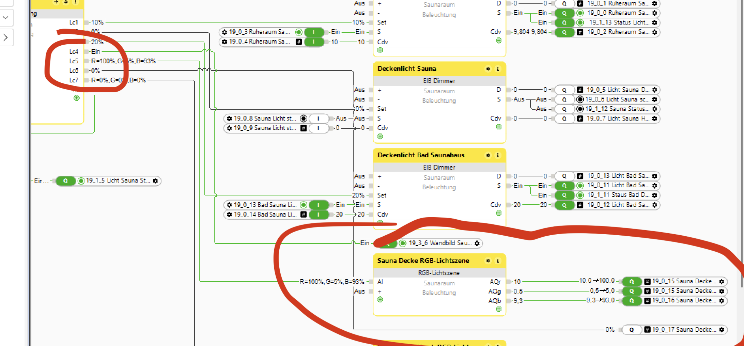Viewport: 744px width, 346px height.
Task: Open gear of 19_0_16 Sauna Decke output
Action: coord(722,301)
